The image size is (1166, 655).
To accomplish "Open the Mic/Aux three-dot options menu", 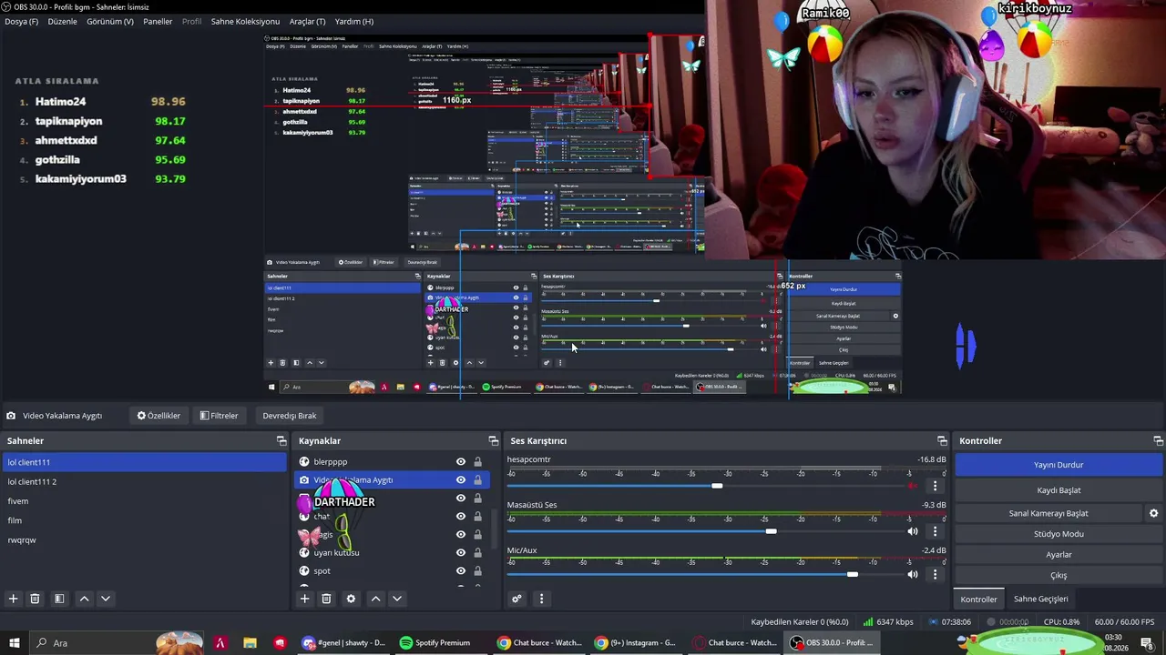I will click(935, 575).
